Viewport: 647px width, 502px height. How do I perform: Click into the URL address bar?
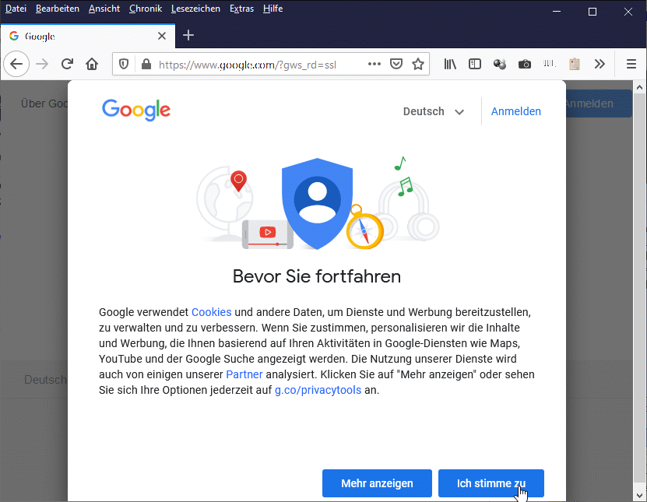point(257,65)
